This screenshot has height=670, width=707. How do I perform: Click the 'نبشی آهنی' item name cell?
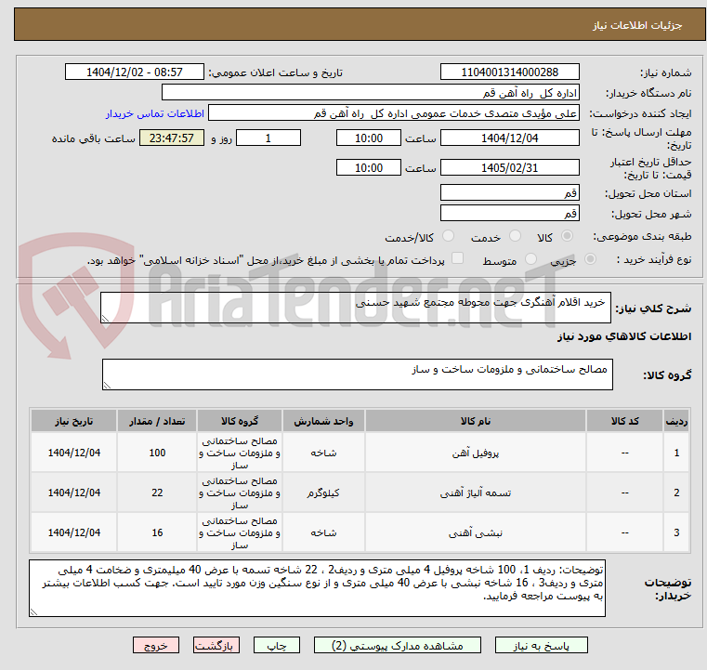pos(476,533)
